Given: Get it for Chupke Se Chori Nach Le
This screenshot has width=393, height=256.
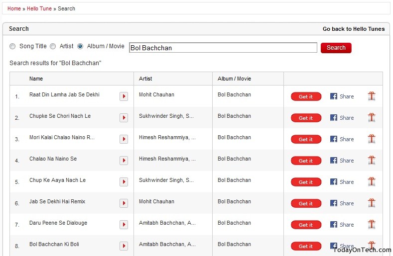Looking at the screenshot, I should (x=306, y=118).
